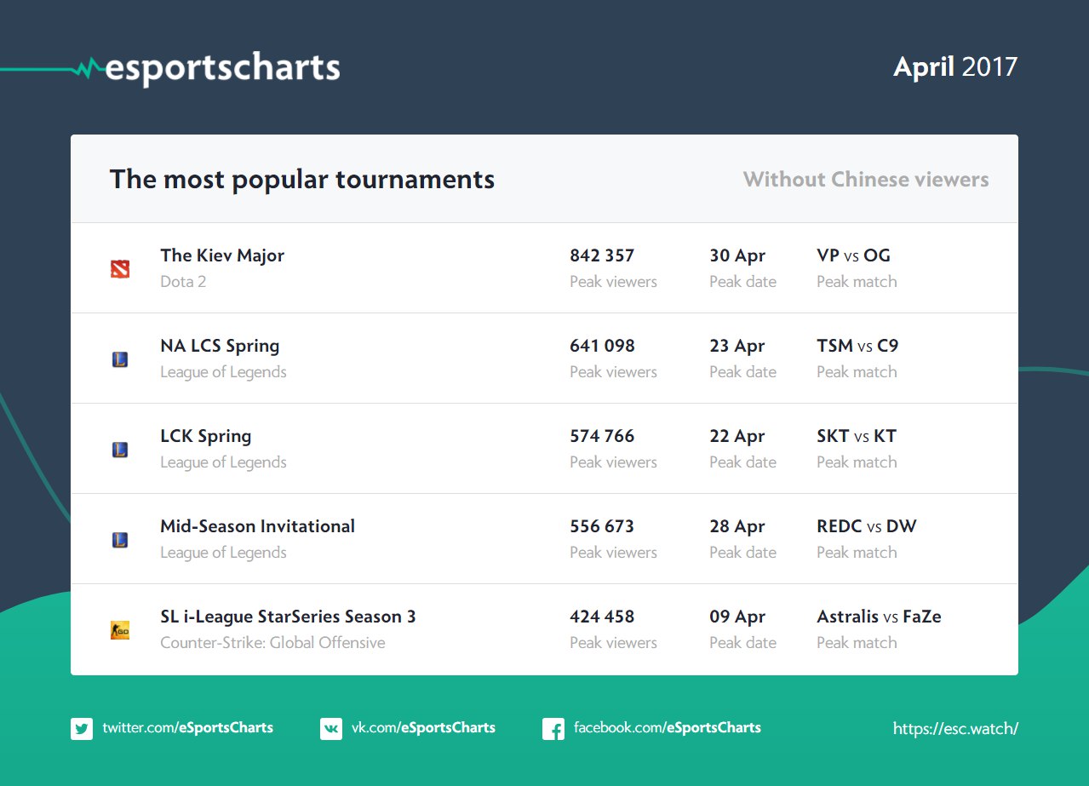Open the facebook.com/eSportsCharts link
Image resolution: width=1089 pixels, height=786 pixels.
pyautogui.click(x=667, y=728)
